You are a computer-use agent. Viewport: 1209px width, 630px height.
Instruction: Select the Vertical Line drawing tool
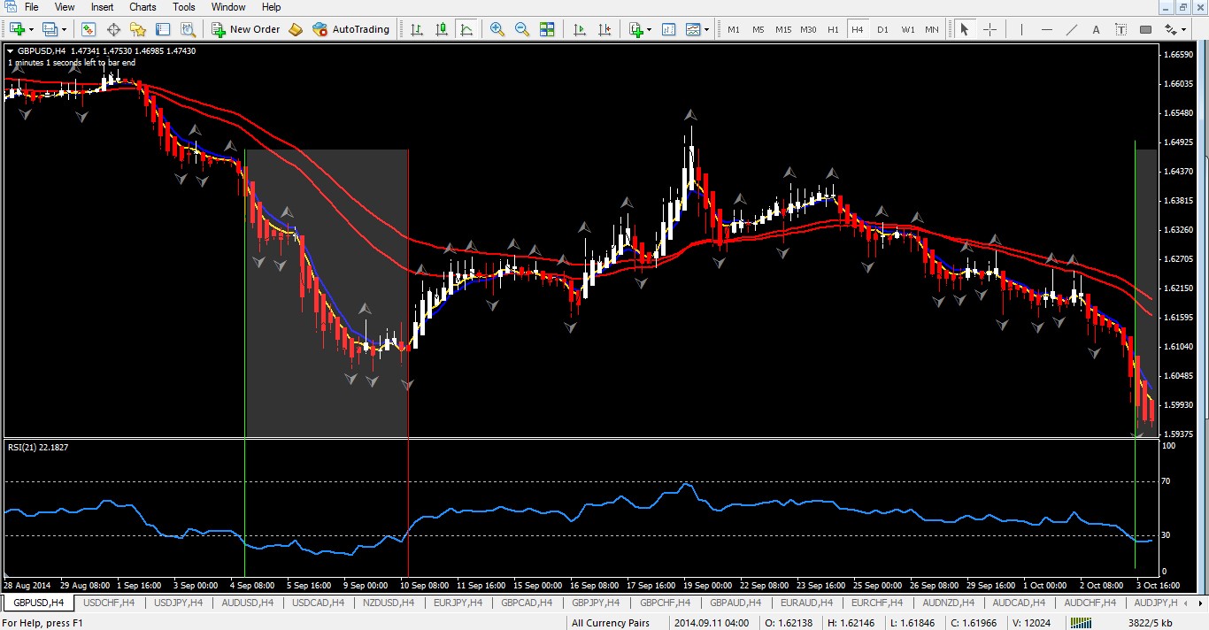pos(1021,29)
